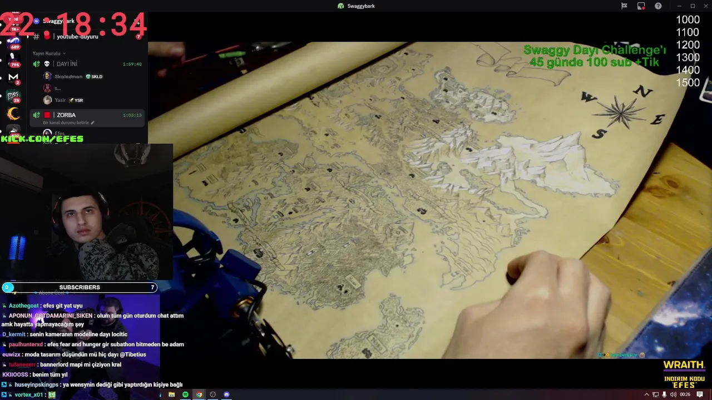Show hidden system tray icons

[646, 394]
